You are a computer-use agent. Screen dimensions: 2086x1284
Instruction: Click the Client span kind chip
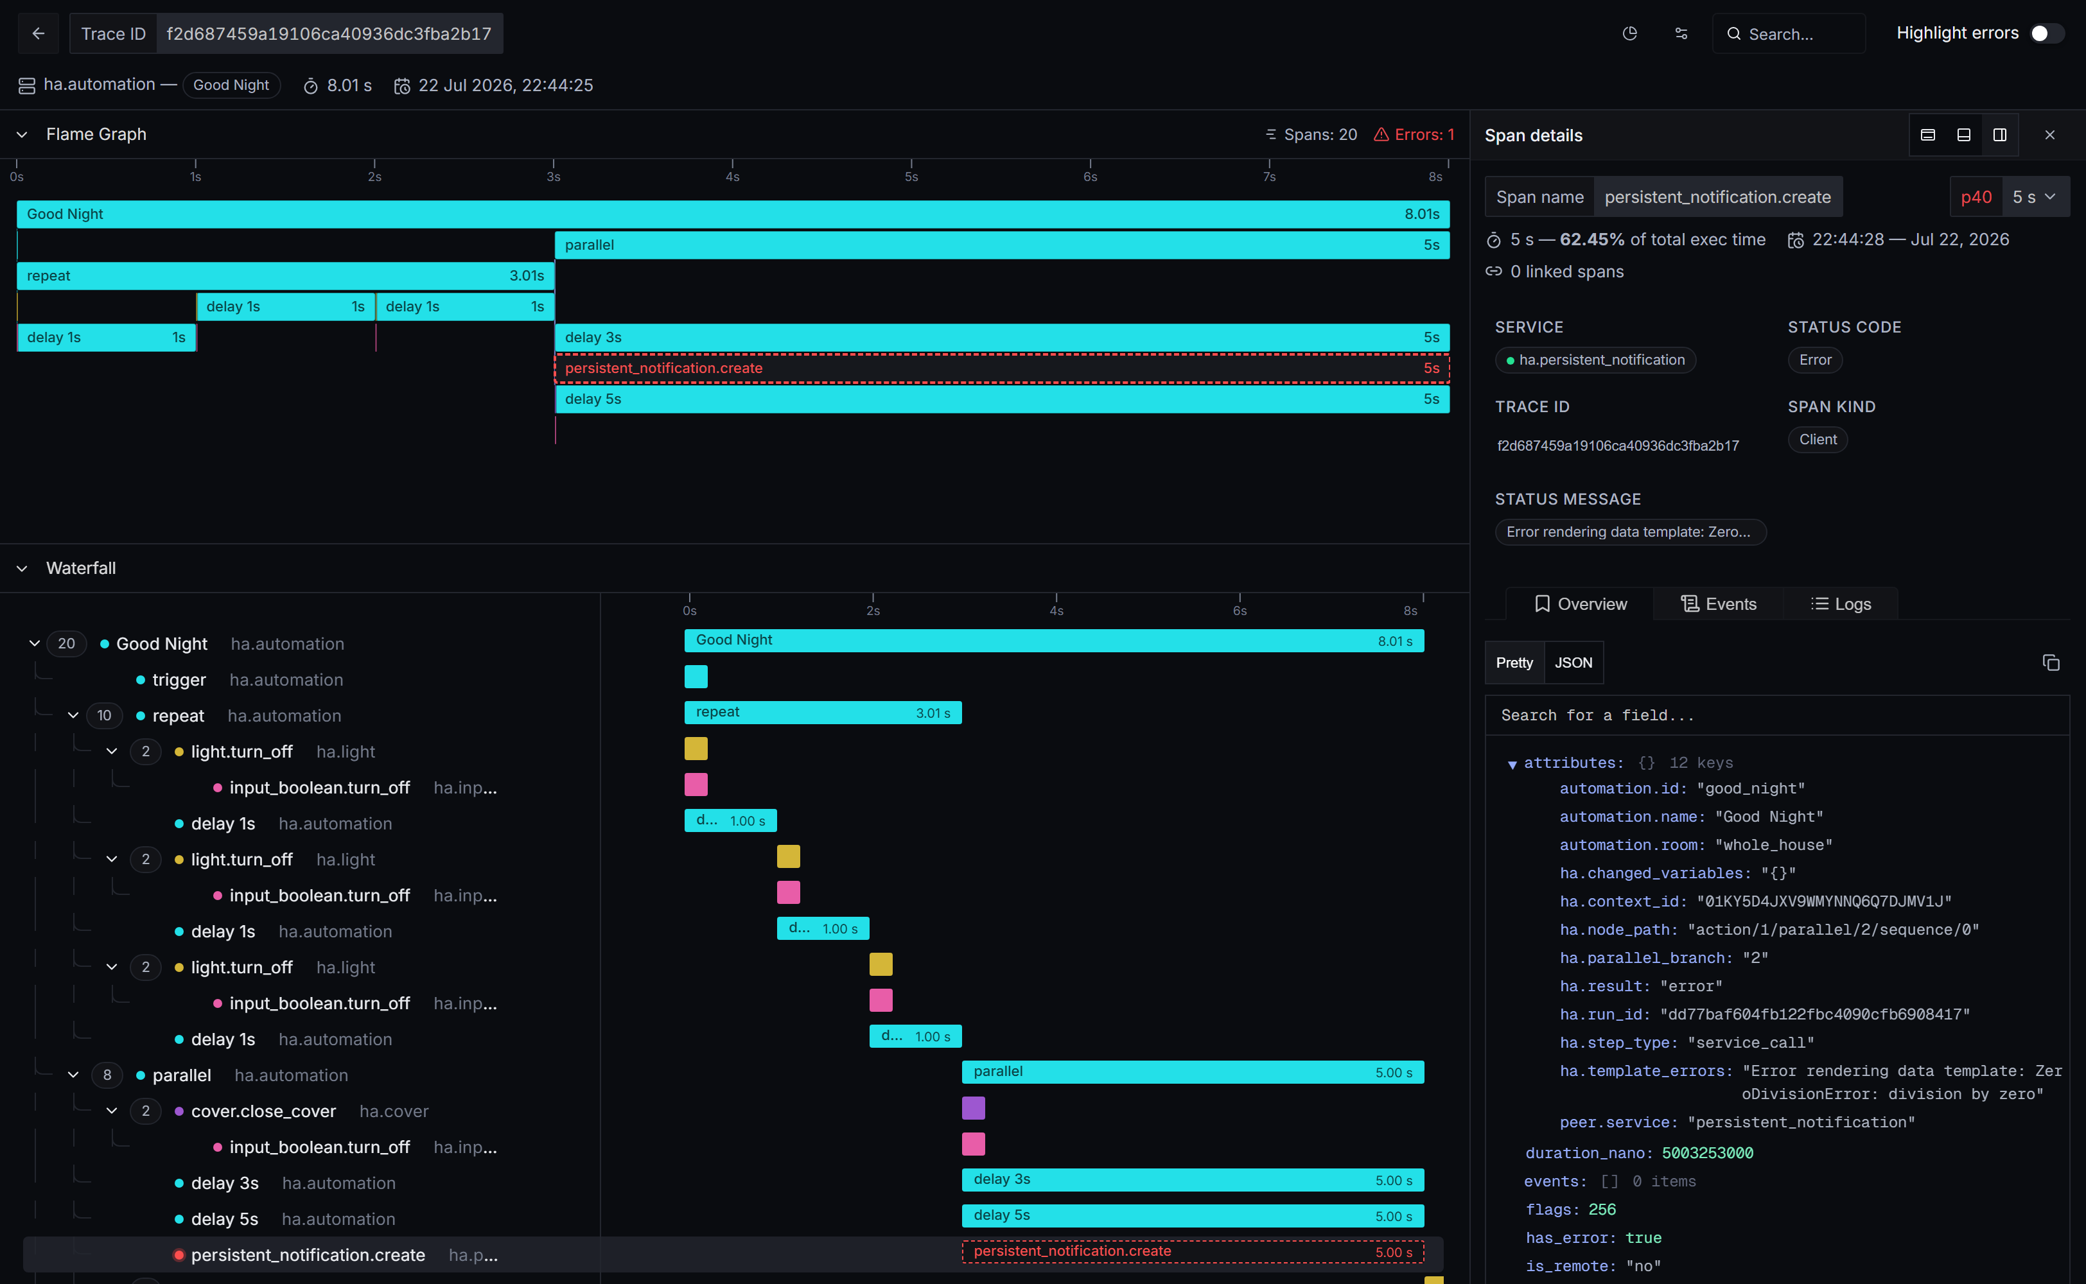(1818, 439)
